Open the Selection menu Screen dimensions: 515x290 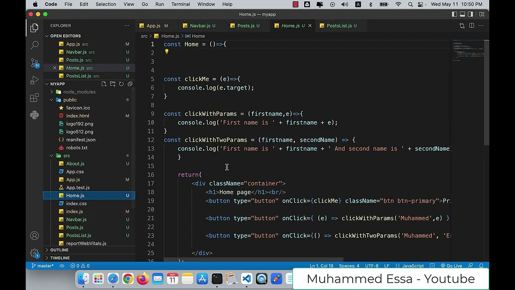106,4
